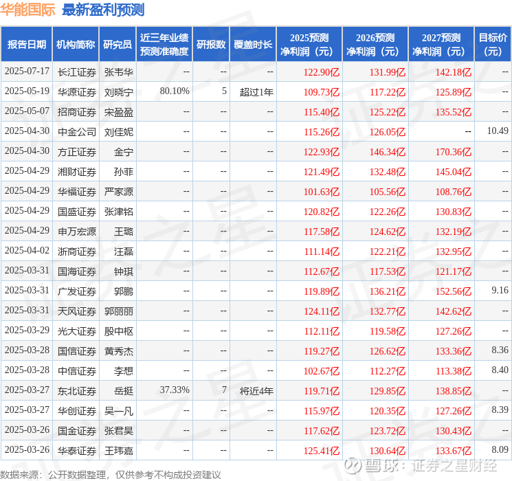Click the 10.49 target price

498,131
